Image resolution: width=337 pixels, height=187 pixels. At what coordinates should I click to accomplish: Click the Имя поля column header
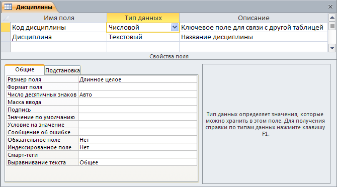pos(58,18)
